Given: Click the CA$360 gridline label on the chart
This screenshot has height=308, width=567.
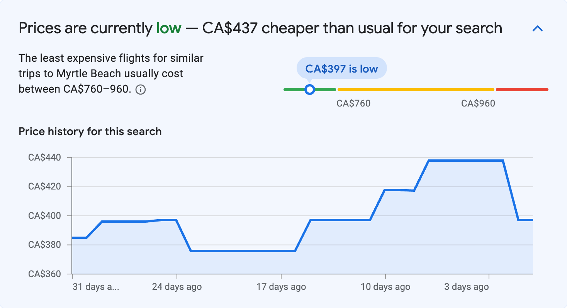Looking at the screenshot, I should 45,274.
